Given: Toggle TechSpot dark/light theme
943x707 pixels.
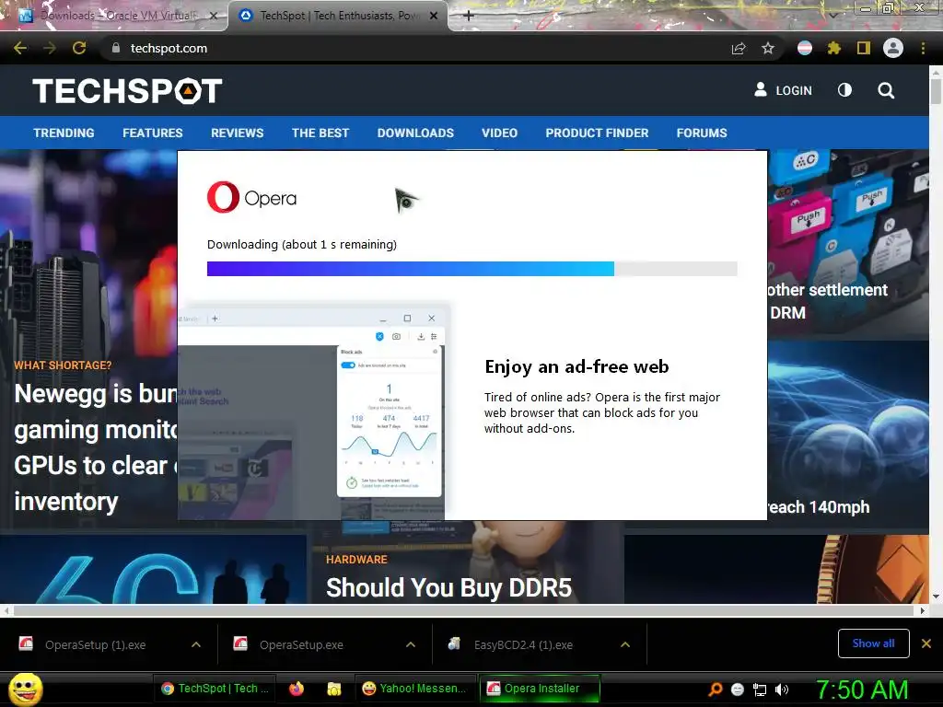Looking at the screenshot, I should pos(844,90).
